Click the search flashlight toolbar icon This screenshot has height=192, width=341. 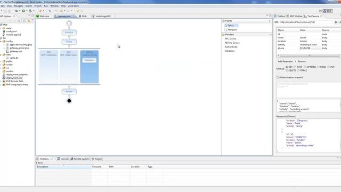click(x=50, y=11)
